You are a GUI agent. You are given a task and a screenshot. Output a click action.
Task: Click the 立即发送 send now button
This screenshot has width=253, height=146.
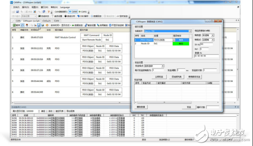click(159, 77)
